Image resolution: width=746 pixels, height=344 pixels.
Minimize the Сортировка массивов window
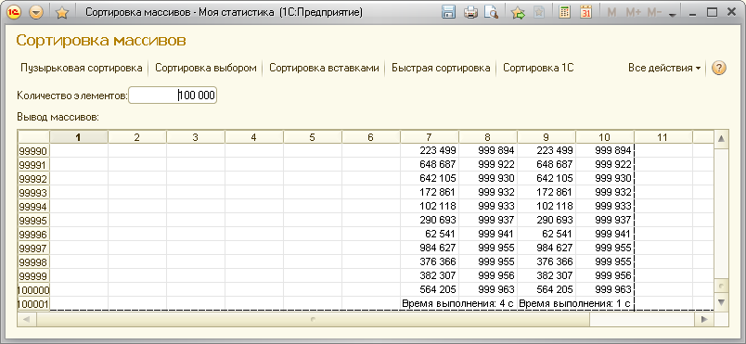pos(692,13)
